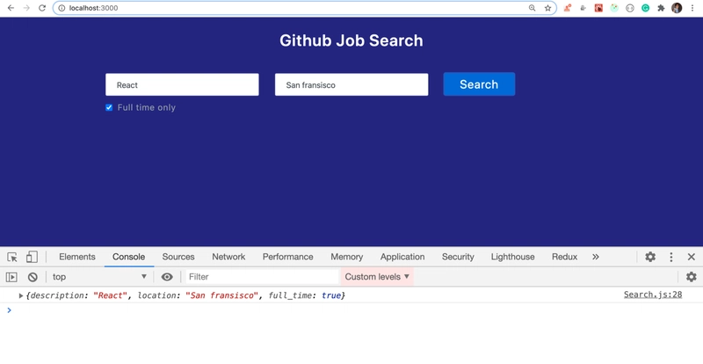The height and width of the screenshot is (364, 703).
Task: Open the Sources tab
Action: pyautogui.click(x=178, y=257)
